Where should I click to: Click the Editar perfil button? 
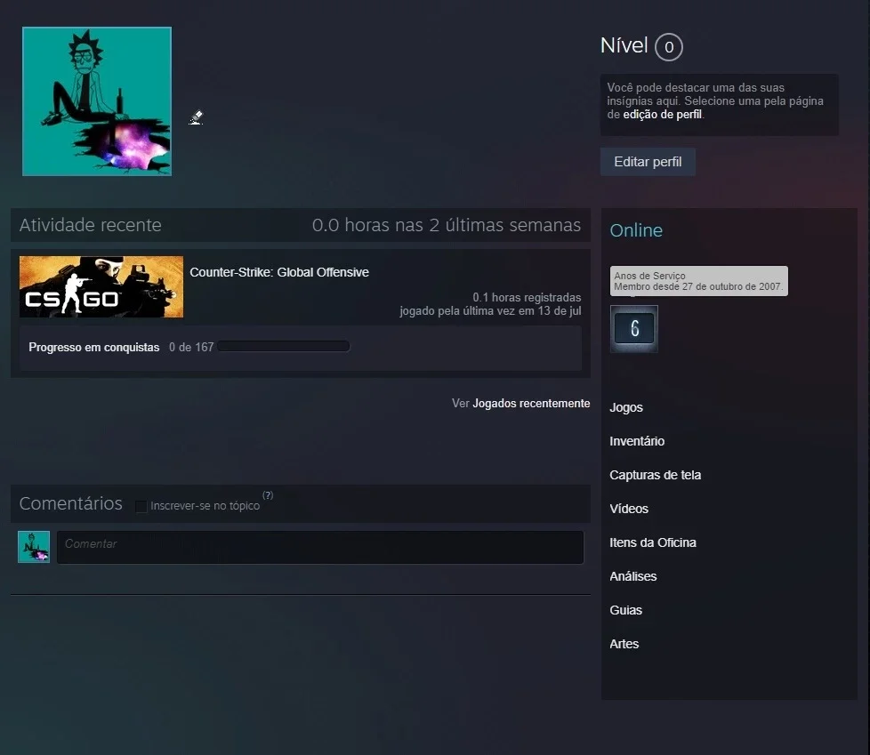click(x=648, y=162)
